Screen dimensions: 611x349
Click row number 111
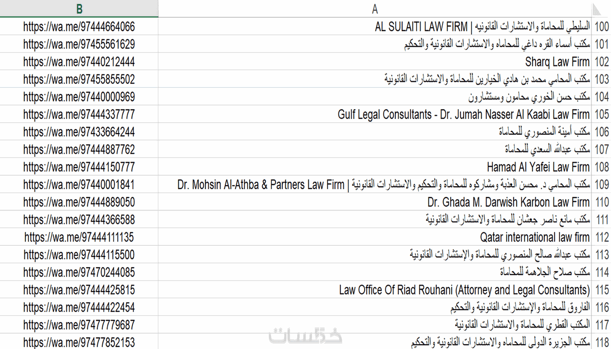[x=602, y=220]
